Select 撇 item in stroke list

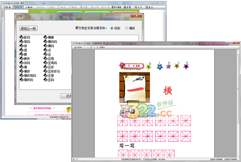23,54
